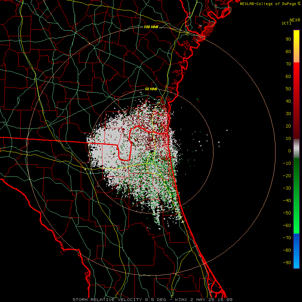The width and height of the screenshot is (302, 302).
Task: Click the -30 value on the velocity scale
Action: pos(287,188)
